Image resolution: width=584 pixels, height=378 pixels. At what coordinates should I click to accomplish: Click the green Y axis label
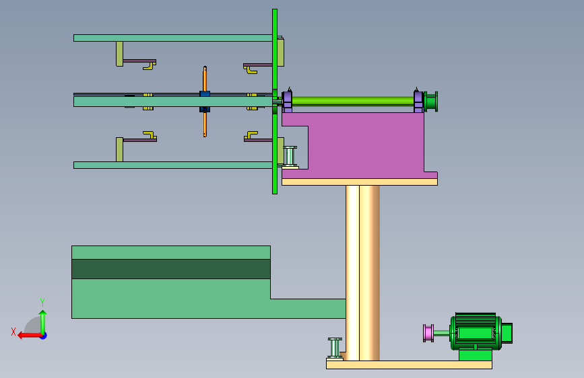[x=42, y=303]
